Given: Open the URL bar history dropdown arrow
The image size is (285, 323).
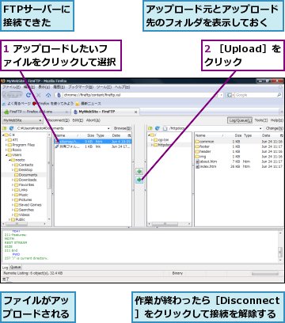Looking at the screenshot, I should [221, 95].
